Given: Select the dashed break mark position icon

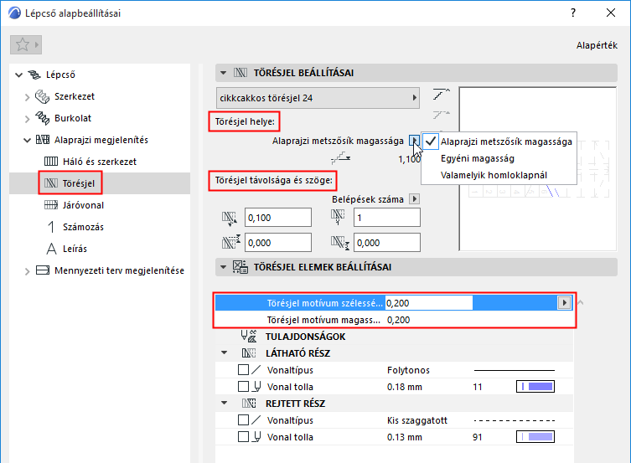Looking at the screenshot, I should click(441, 115).
